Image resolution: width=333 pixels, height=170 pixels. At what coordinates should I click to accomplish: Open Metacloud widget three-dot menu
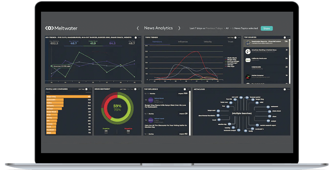click(x=288, y=89)
